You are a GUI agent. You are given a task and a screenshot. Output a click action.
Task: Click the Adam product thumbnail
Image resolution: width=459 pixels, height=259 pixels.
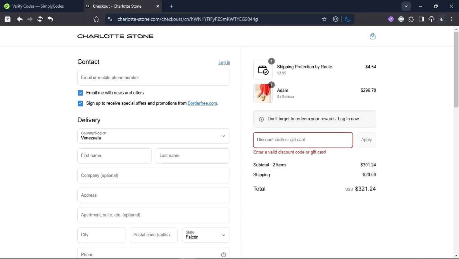263,93
